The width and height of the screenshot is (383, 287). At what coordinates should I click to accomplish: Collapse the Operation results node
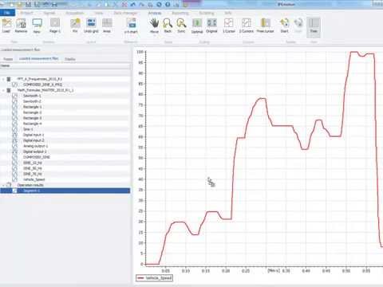point(3,185)
